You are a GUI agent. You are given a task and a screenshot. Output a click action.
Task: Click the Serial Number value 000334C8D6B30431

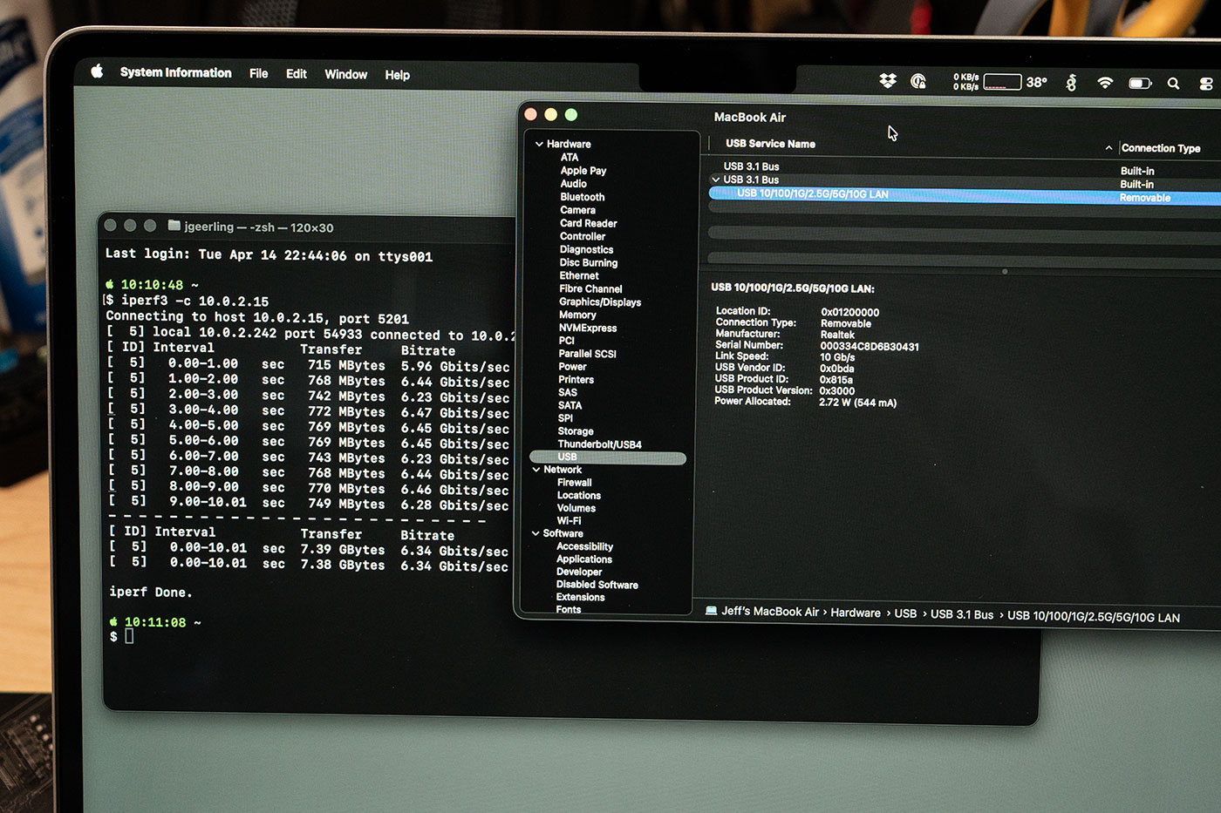pos(870,347)
